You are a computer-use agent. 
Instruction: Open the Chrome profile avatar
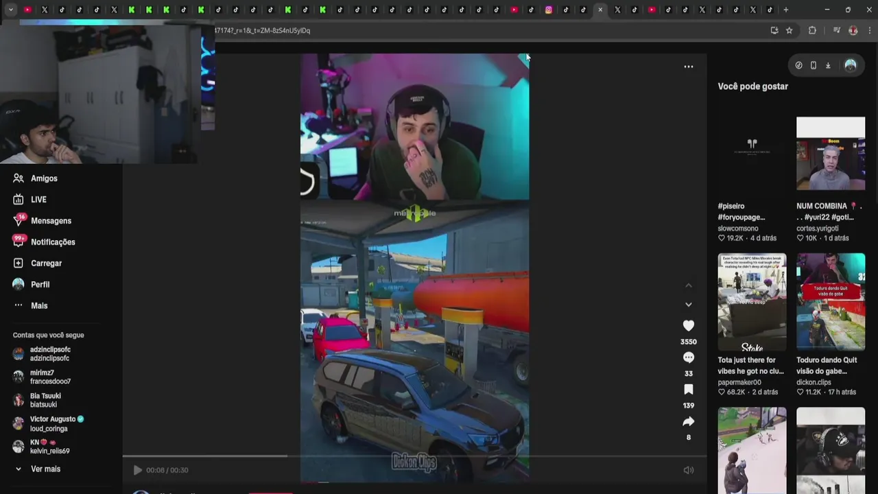click(x=853, y=30)
